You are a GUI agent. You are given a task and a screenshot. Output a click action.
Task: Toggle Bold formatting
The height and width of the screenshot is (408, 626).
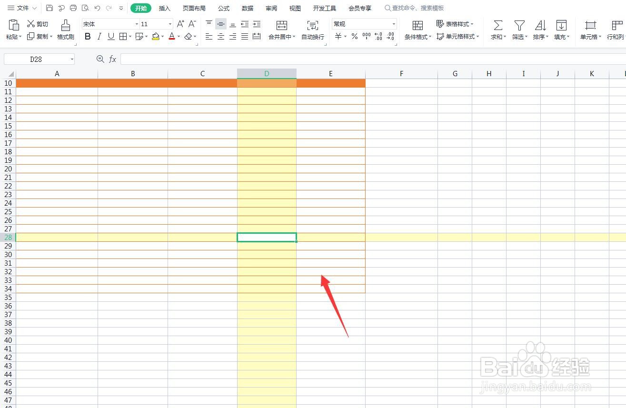(x=88, y=37)
